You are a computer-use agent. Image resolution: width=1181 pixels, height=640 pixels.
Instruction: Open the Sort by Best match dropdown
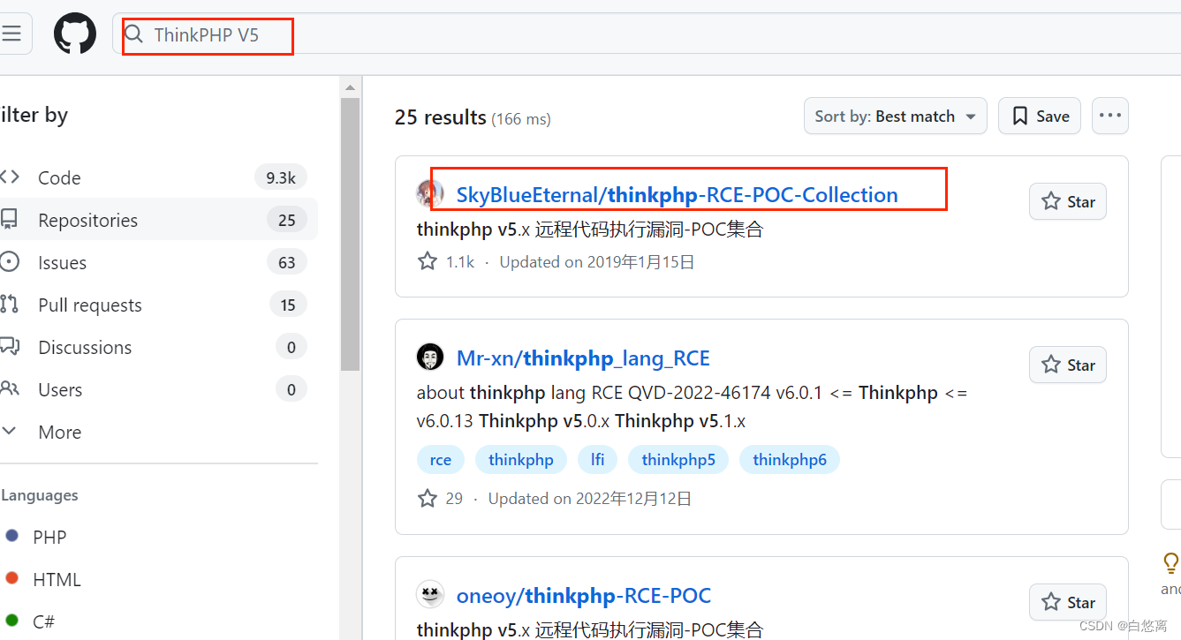pyautogui.click(x=895, y=116)
